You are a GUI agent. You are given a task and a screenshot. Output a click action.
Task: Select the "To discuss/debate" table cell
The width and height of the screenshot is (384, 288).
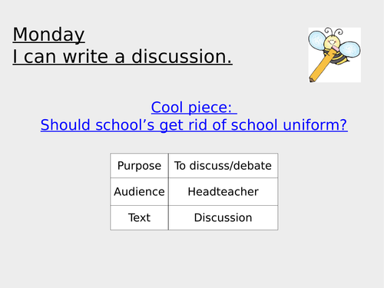[x=223, y=166]
